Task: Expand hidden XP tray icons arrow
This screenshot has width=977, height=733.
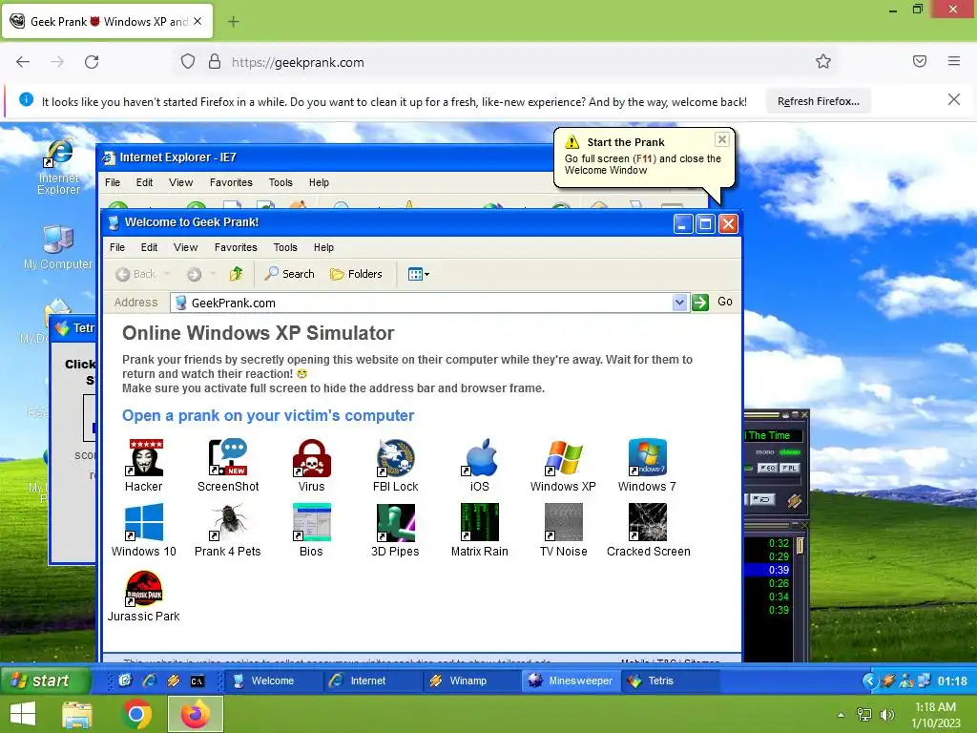Action: tap(868, 681)
